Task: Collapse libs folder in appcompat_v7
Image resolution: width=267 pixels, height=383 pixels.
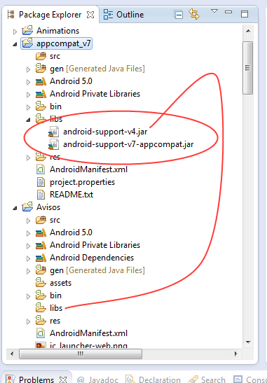Action: point(28,120)
